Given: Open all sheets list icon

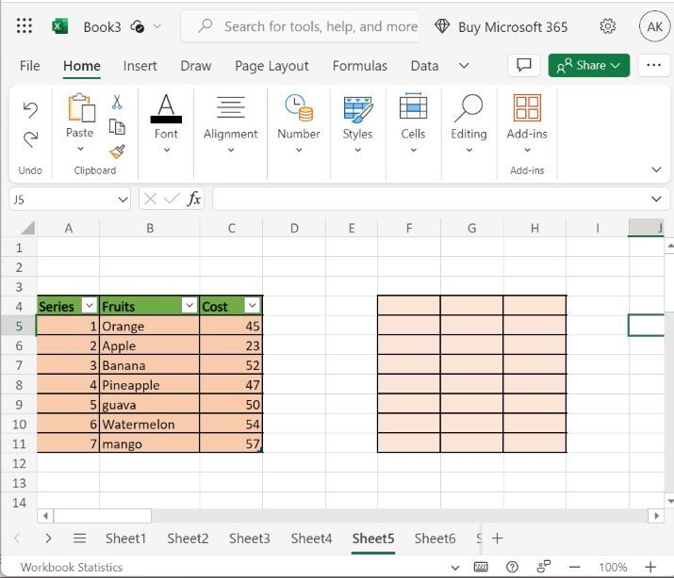Looking at the screenshot, I should click(x=79, y=538).
